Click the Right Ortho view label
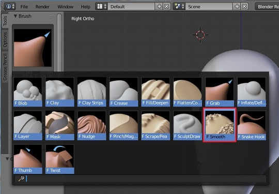Viewport: 279px width, 194px height. coord(83,19)
